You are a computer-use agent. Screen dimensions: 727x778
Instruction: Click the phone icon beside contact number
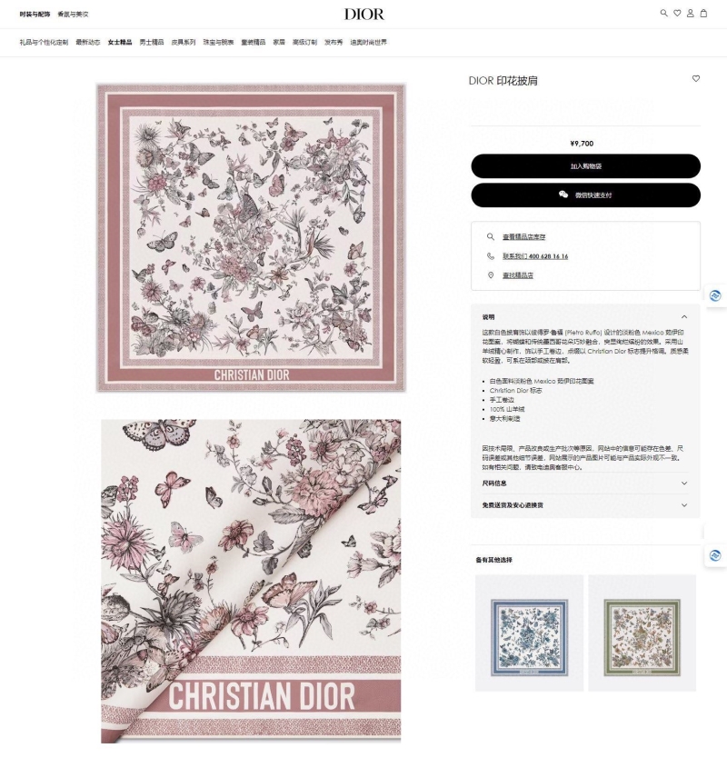[x=491, y=256]
